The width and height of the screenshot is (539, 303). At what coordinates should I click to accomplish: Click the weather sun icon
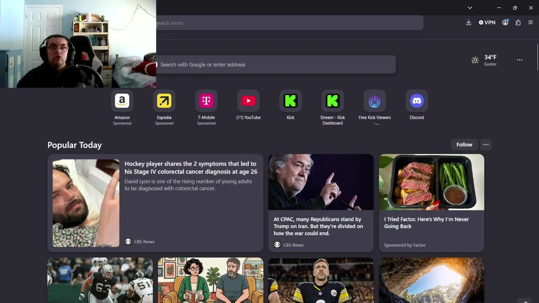(475, 60)
